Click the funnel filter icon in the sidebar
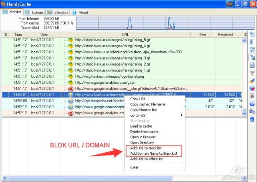This screenshot has height=182, width=257. click(x=252, y=73)
